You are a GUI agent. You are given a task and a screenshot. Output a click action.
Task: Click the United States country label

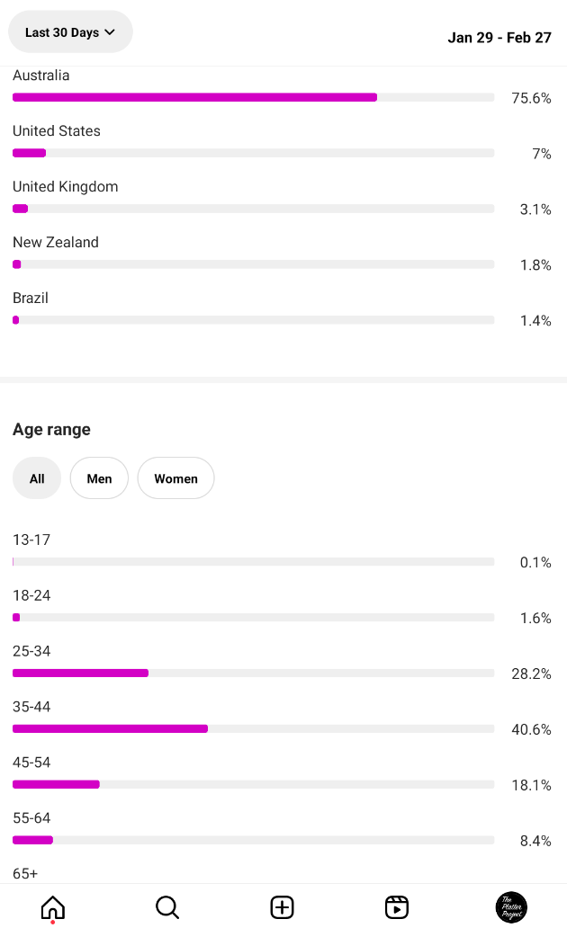coord(57,130)
